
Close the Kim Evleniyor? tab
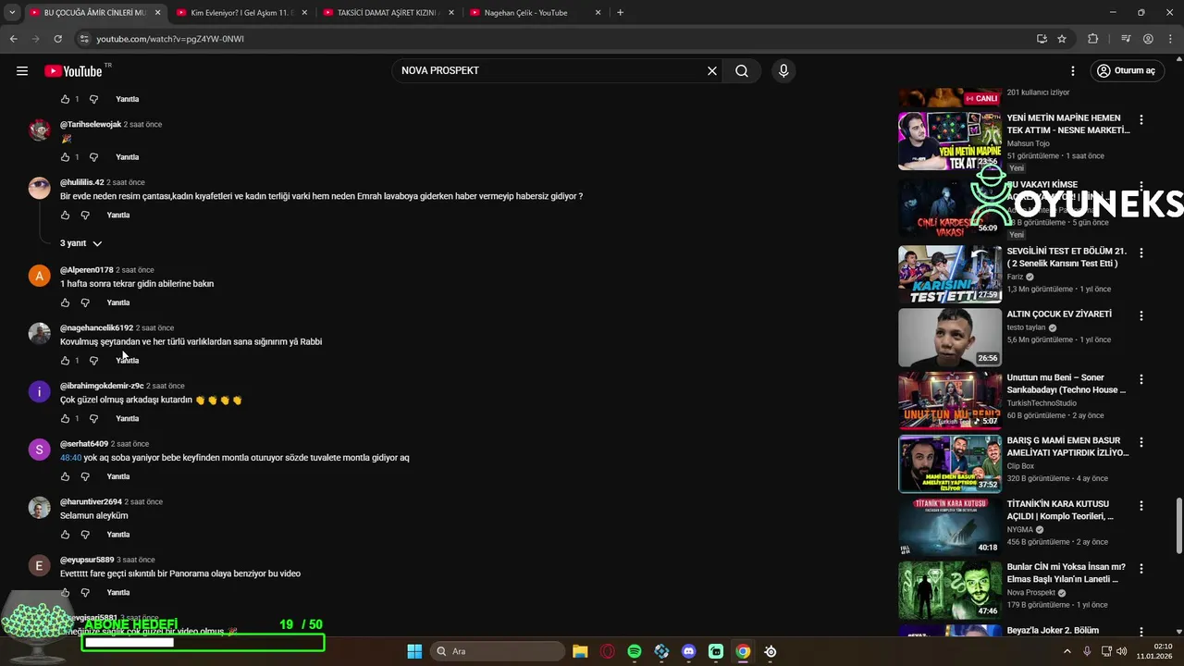(x=304, y=13)
